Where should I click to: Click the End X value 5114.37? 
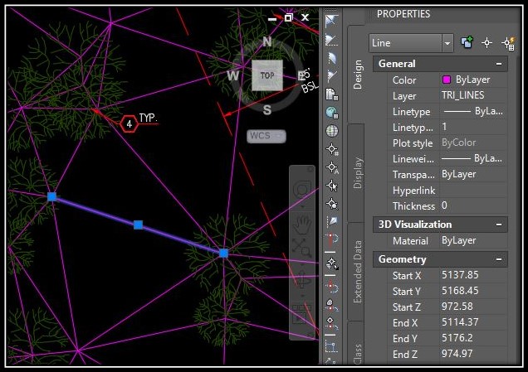460,322
